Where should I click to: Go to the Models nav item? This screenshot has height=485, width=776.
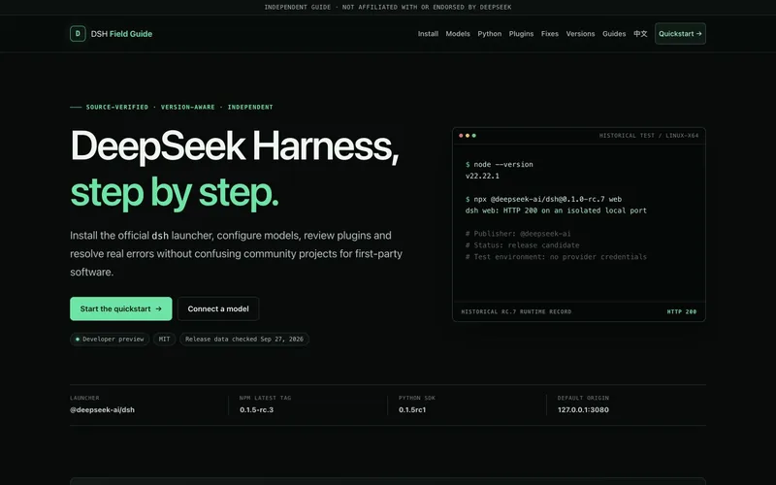click(458, 34)
